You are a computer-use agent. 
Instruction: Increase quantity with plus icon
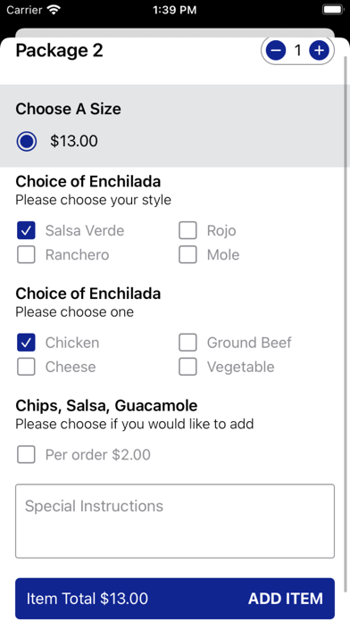[319, 50]
